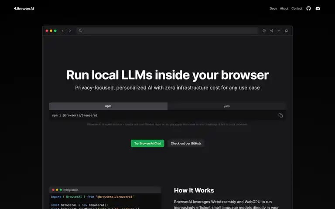Viewport: 335px width, 209px height.
Task: Click the npm i @browserai/browserai text
Action: click(75, 115)
